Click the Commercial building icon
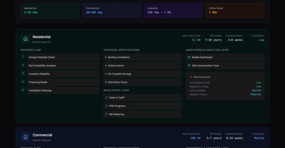This screenshot has height=148, width=285. [25, 137]
